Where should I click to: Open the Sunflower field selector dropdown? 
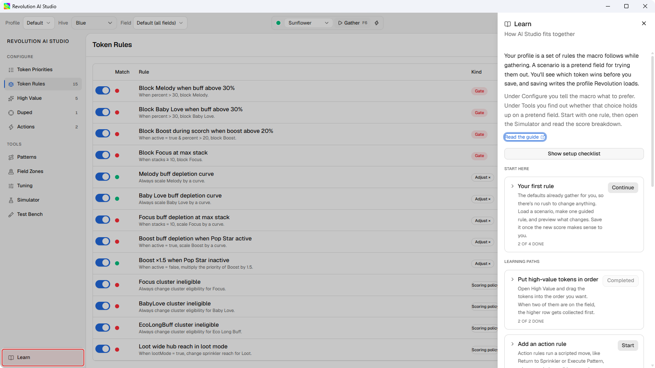tap(309, 23)
